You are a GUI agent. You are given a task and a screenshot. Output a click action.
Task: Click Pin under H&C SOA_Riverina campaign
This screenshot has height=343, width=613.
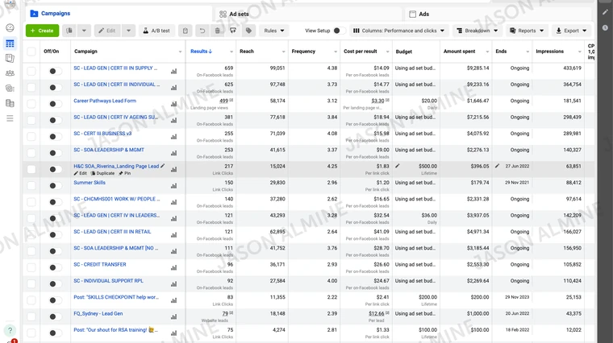[x=125, y=173]
